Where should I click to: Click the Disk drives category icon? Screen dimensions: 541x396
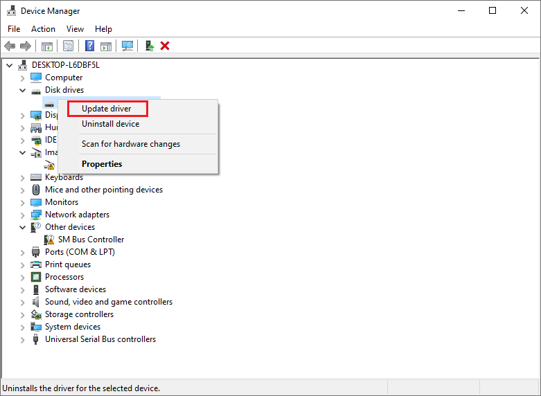(x=36, y=91)
